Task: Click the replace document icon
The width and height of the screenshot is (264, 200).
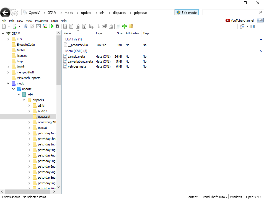Action: [111, 26]
